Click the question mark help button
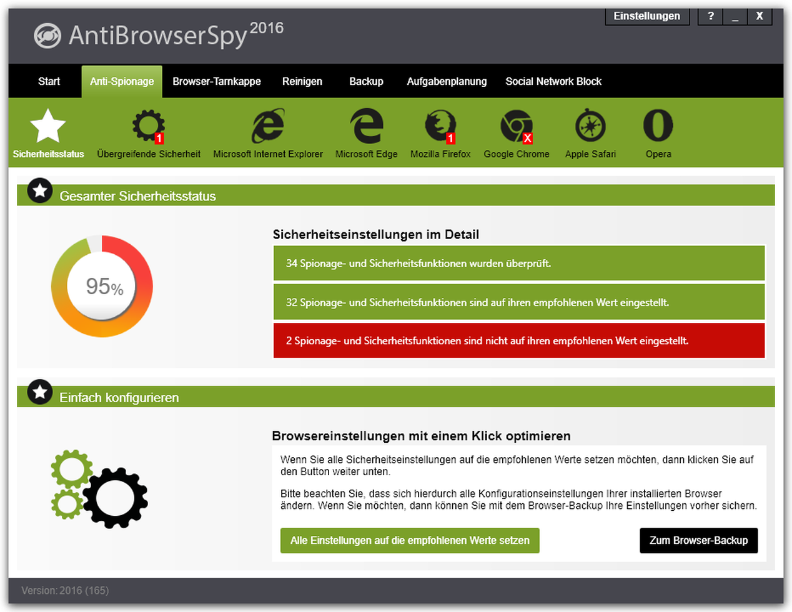The image size is (792, 612). click(711, 16)
